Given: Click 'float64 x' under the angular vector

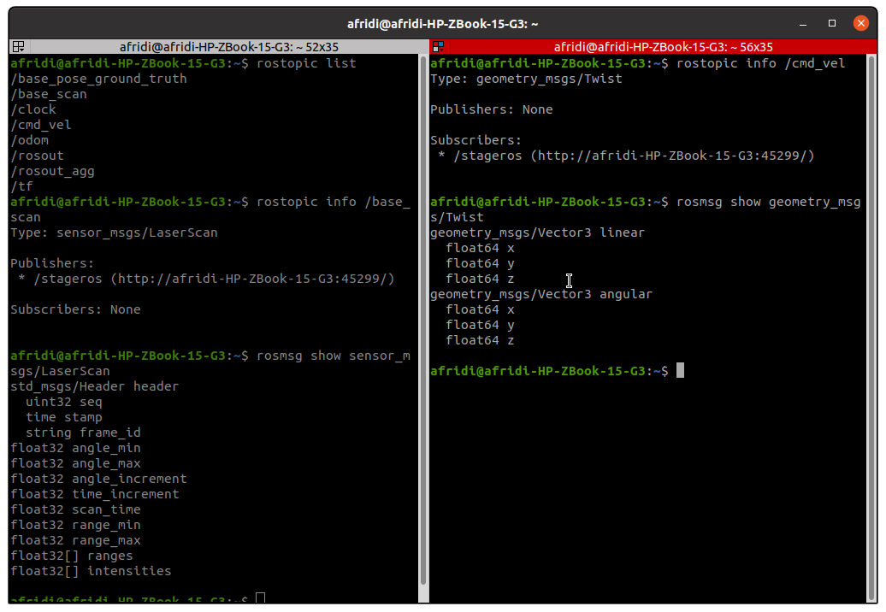Looking at the screenshot, I should [480, 309].
